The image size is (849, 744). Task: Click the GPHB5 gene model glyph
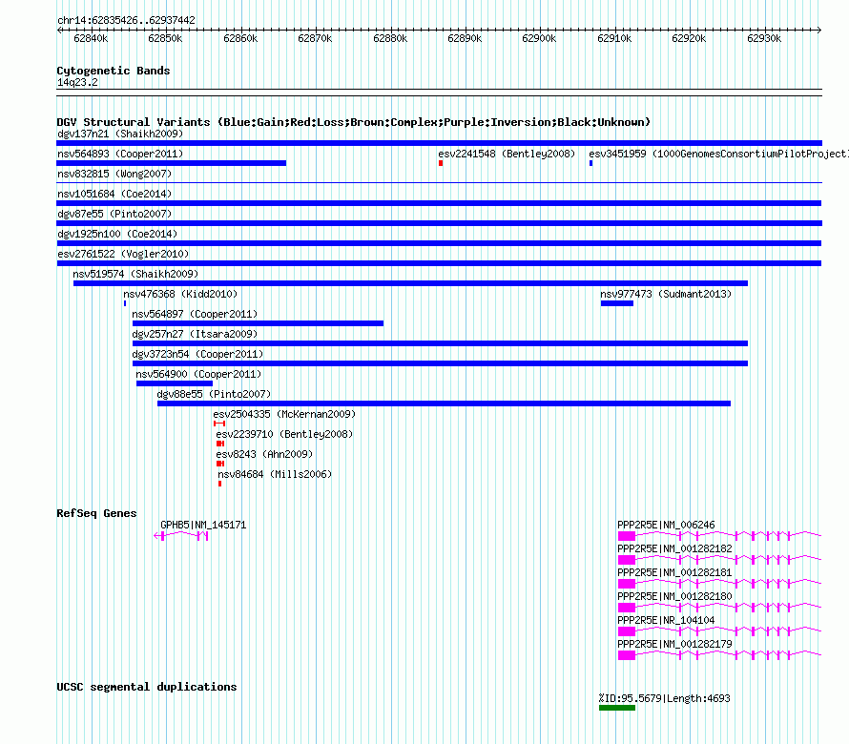181,535
